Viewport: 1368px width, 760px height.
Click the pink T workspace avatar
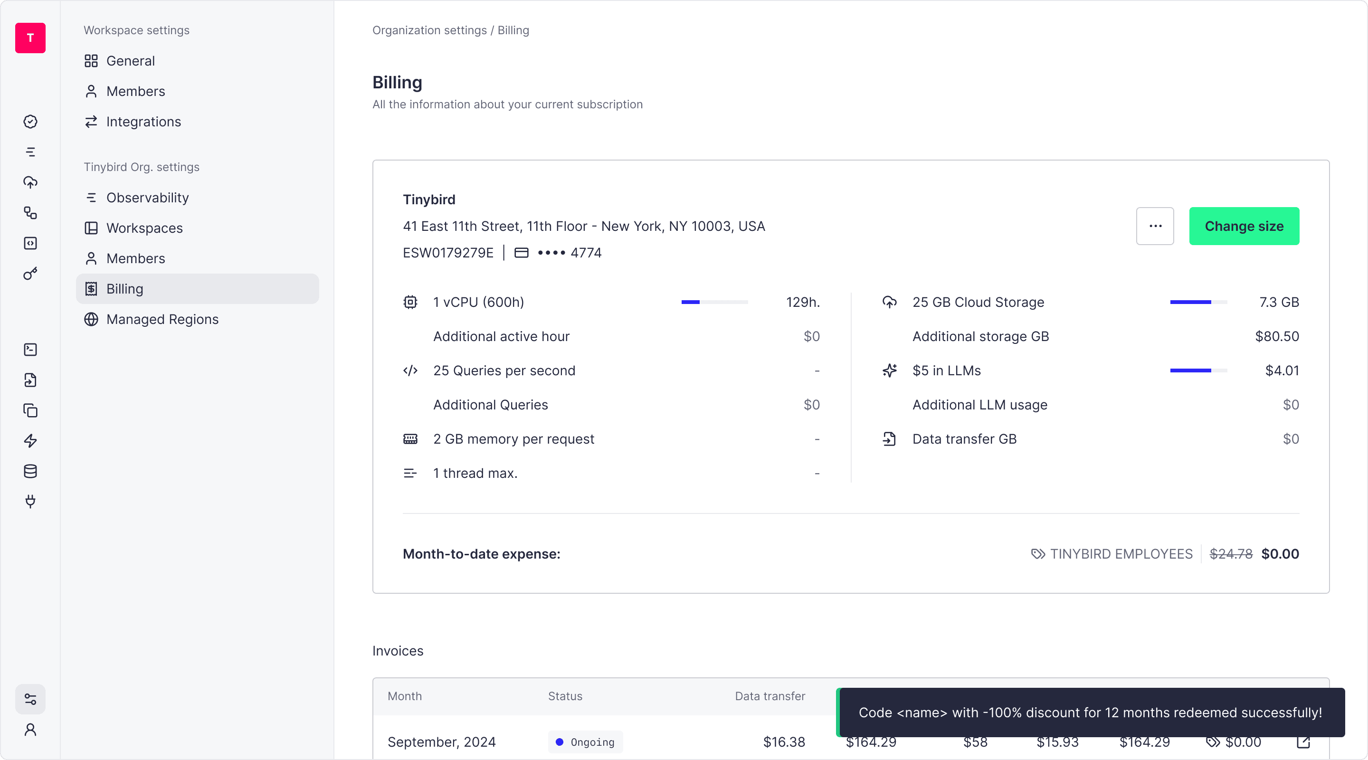click(30, 38)
